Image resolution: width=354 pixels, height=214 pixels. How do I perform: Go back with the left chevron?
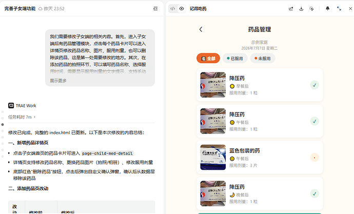click(x=201, y=29)
